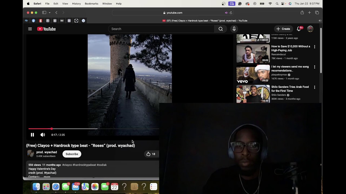The width and height of the screenshot is (346, 194).
Task: Open the File menu
Action: pyautogui.click(x=47, y=4)
